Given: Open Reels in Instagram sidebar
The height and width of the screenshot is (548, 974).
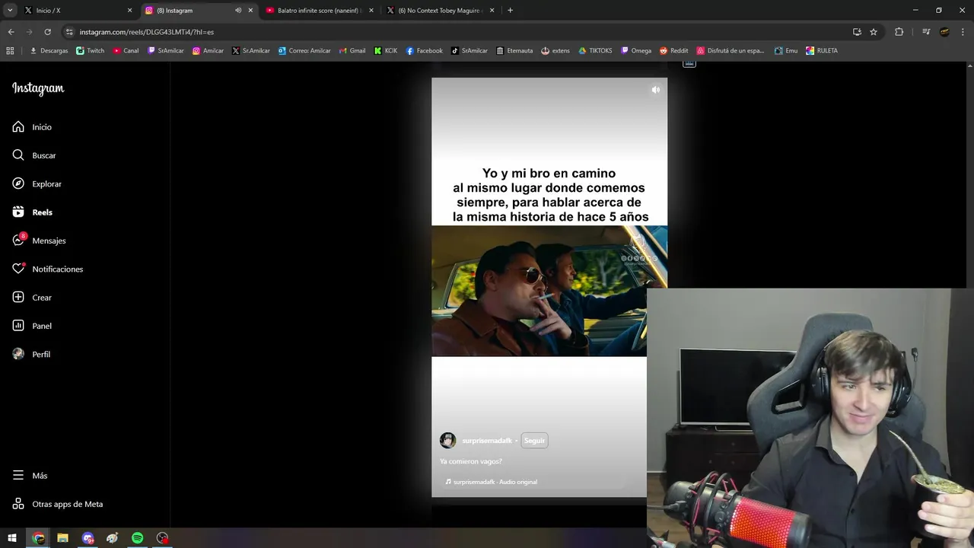Looking at the screenshot, I should tap(32, 212).
